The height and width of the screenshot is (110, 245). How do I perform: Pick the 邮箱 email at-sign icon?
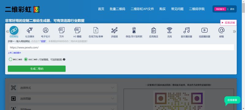(221, 30)
